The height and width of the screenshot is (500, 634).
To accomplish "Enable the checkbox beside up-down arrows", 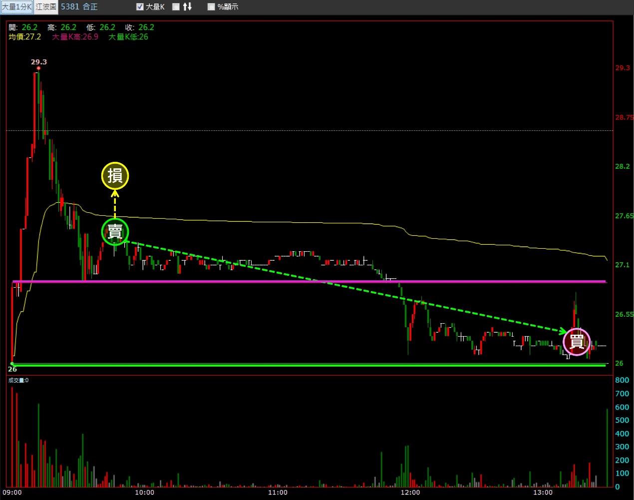I will coord(176,7).
